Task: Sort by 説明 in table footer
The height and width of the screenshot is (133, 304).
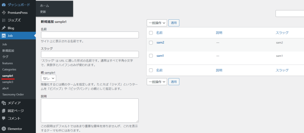Action: [x=219, y=70]
